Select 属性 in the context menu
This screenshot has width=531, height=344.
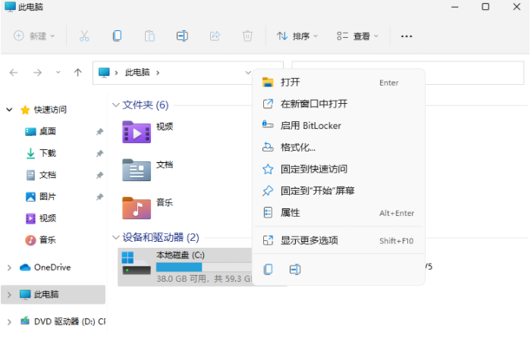click(x=291, y=213)
